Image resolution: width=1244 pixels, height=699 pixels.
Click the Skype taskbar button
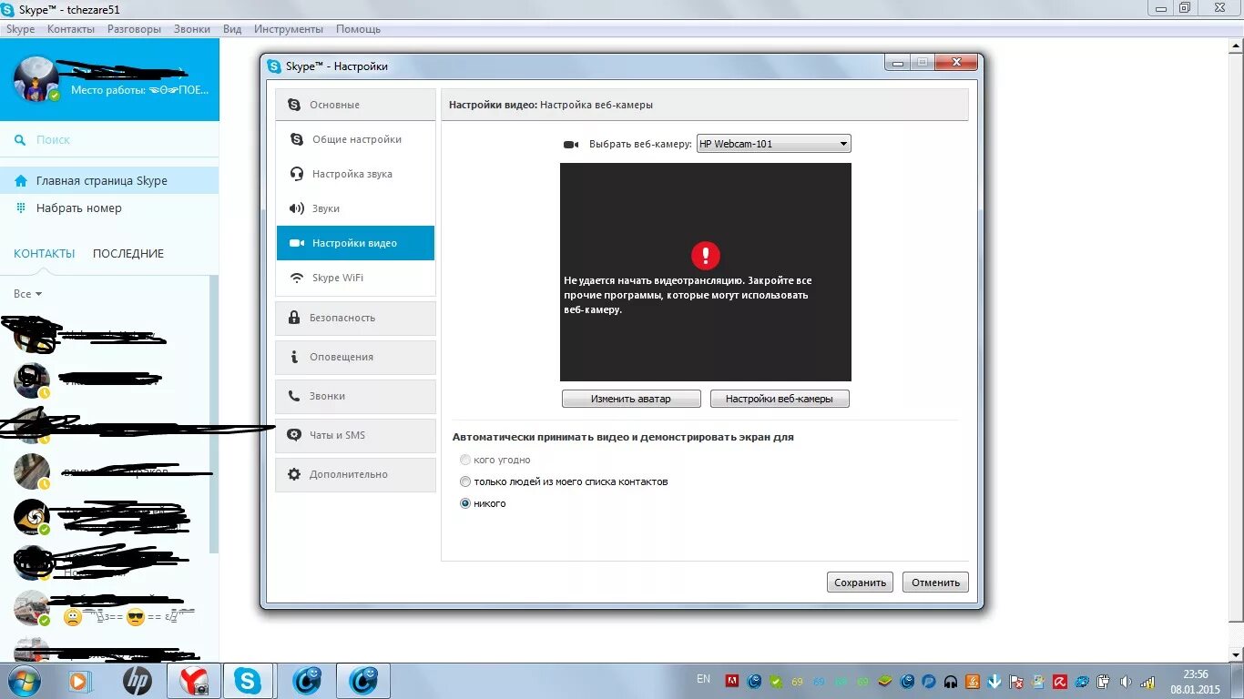pyautogui.click(x=248, y=681)
